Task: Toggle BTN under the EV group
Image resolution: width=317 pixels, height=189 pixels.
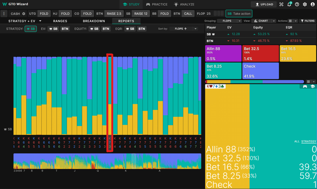Action: pos(65,29)
